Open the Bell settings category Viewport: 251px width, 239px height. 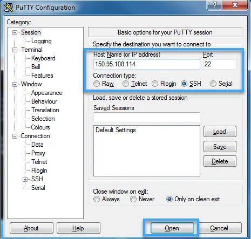tap(36, 67)
